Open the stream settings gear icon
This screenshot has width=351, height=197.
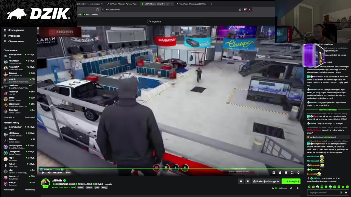298,173
